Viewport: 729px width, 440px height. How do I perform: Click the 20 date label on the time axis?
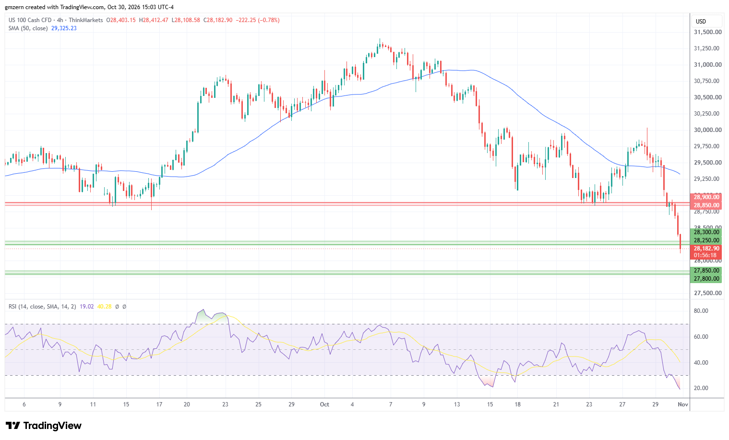click(x=187, y=404)
